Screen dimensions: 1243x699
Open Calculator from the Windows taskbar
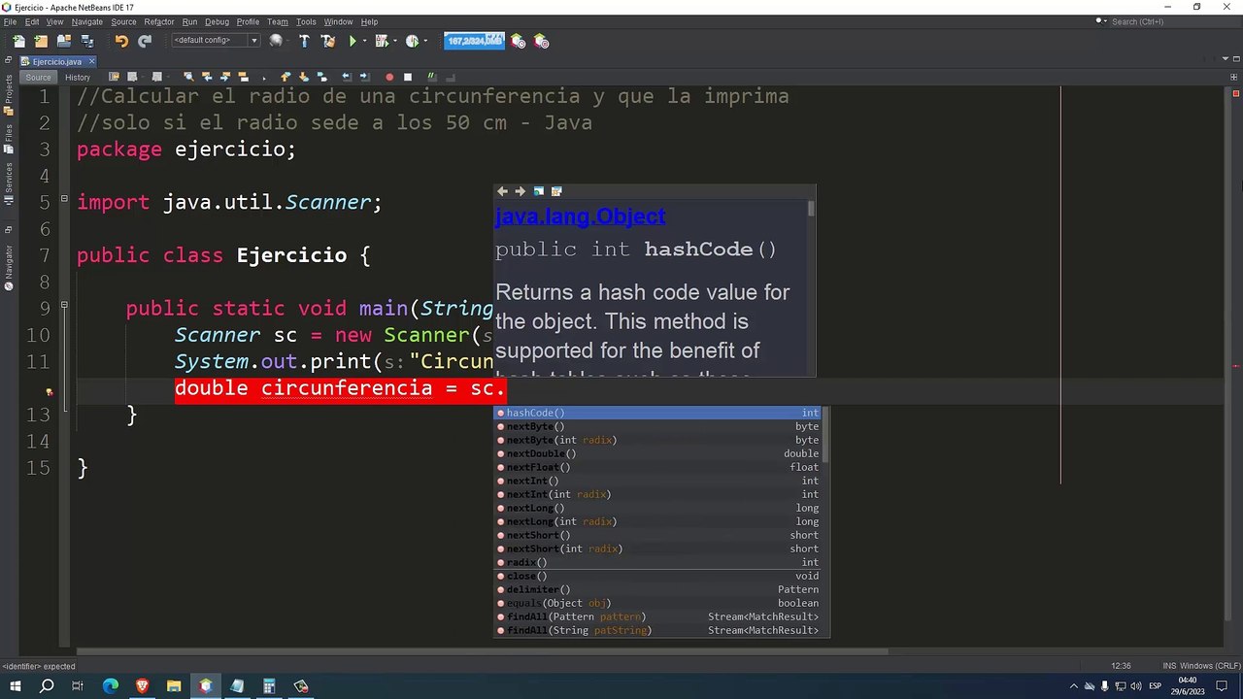pyautogui.click(x=269, y=685)
